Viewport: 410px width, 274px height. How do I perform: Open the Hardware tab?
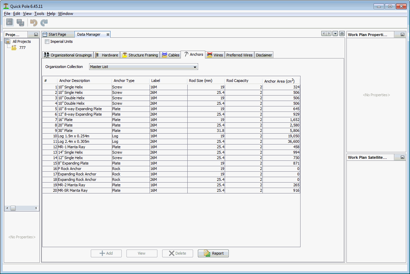pos(107,55)
